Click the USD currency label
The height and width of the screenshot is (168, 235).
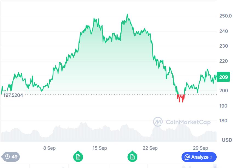pyautogui.click(x=227, y=140)
